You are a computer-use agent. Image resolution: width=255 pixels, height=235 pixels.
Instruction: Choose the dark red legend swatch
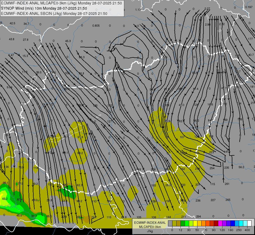pos(216,223)
